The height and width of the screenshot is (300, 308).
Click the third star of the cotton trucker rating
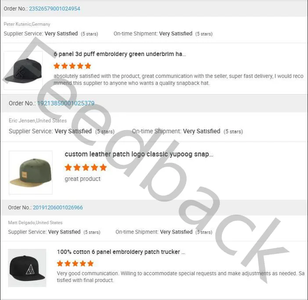(75, 263)
